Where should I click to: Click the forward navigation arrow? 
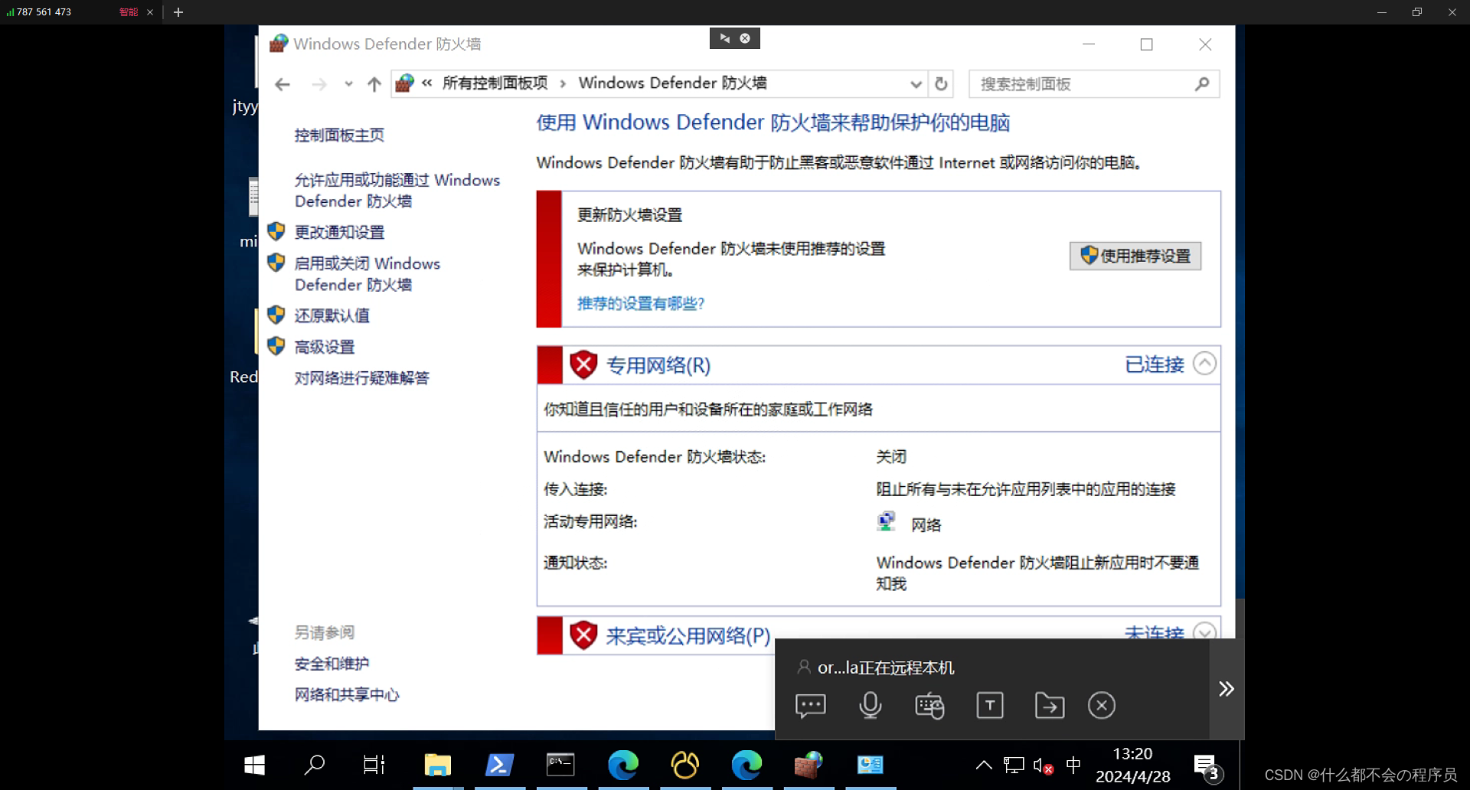click(319, 84)
